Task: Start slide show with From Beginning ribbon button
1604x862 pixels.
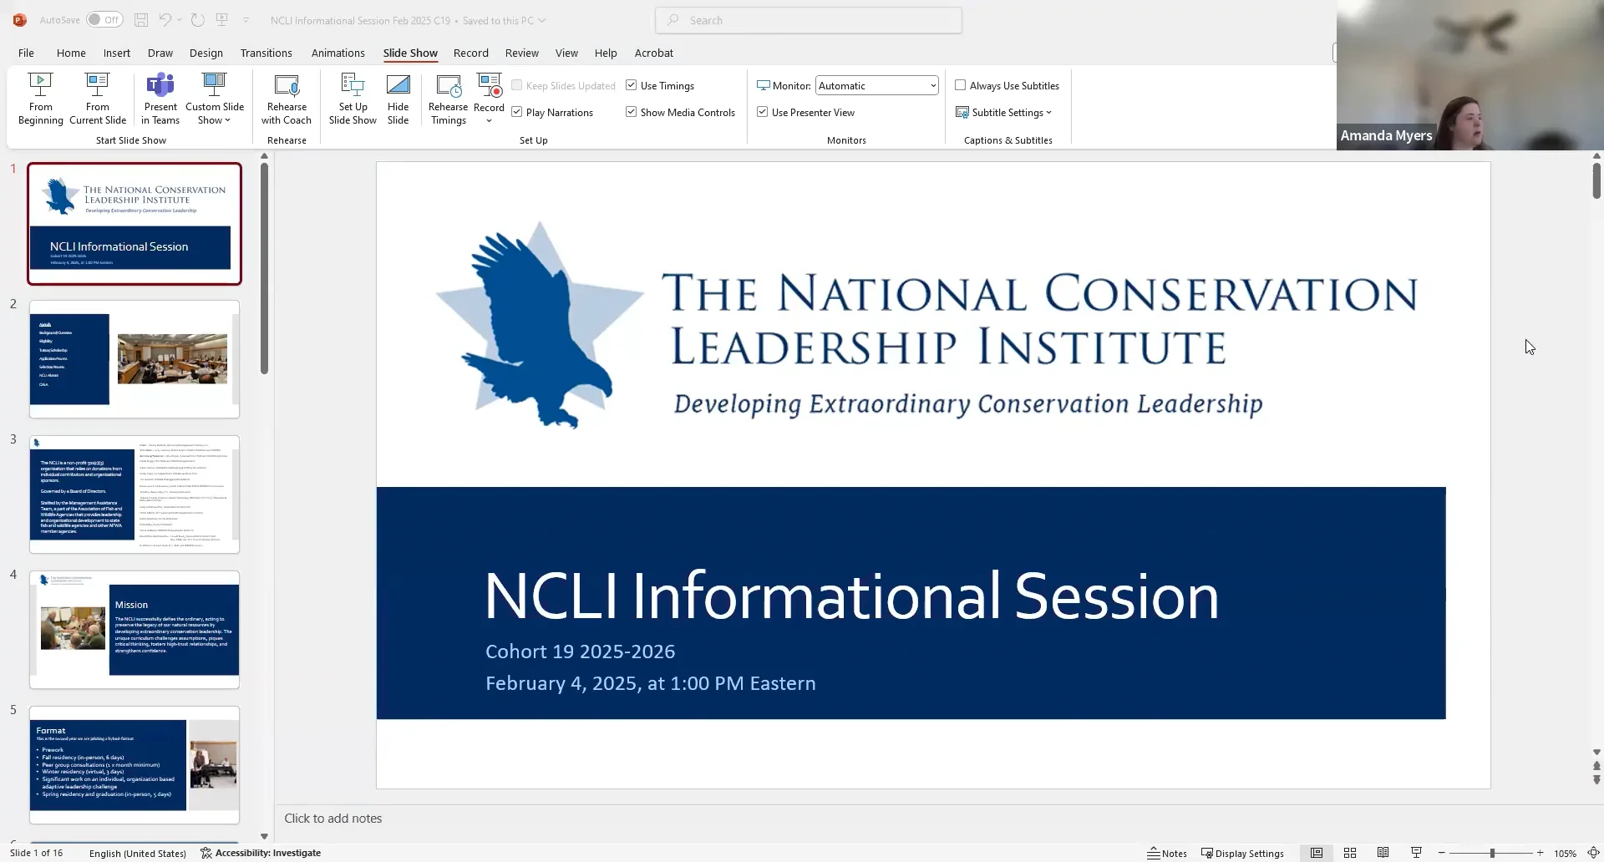Action: (40, 99)
